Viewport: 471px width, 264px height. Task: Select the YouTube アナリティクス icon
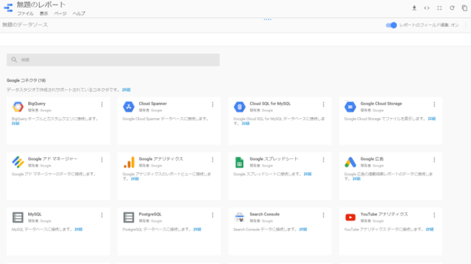(x=350, y=217)
